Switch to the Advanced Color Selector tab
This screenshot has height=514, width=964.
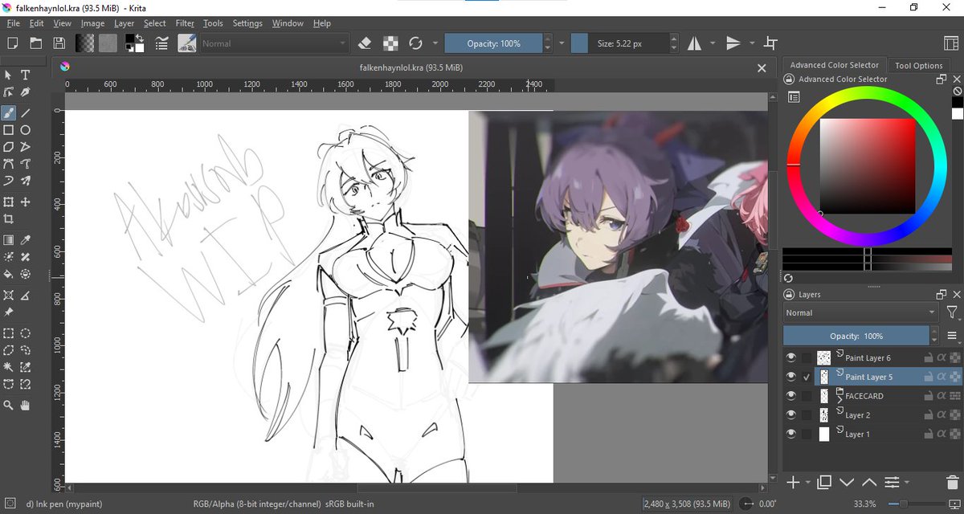835,65
